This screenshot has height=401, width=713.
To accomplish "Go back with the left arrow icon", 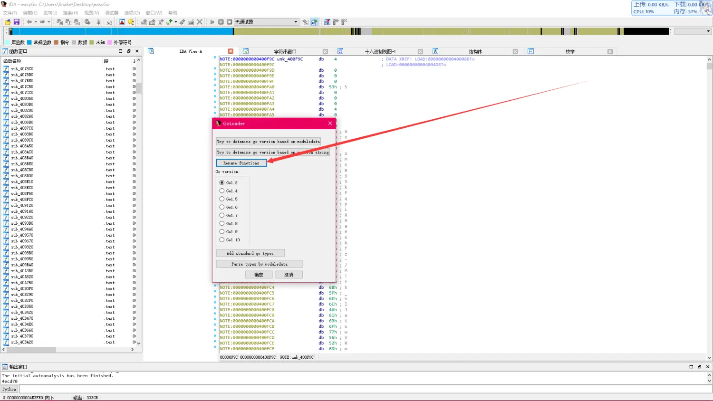I will coord(29,22).
